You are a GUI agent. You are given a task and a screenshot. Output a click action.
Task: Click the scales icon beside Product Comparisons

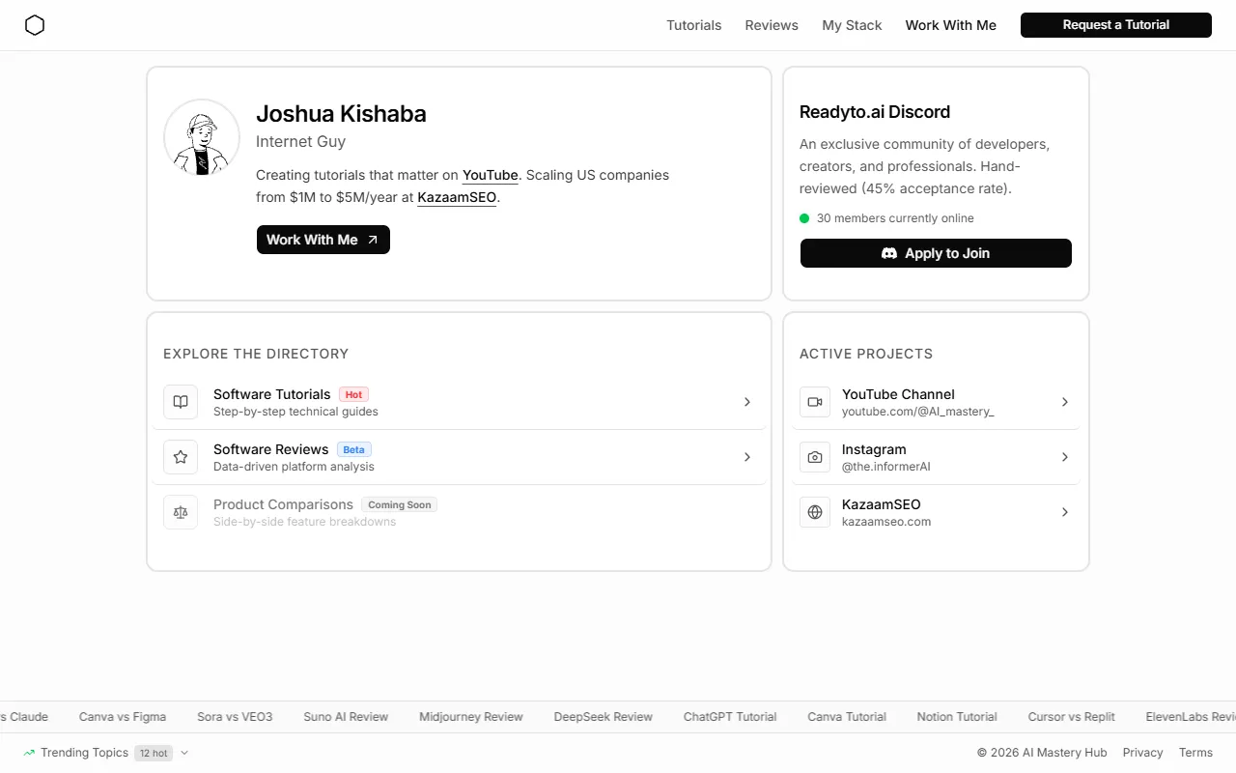[181, 512]
